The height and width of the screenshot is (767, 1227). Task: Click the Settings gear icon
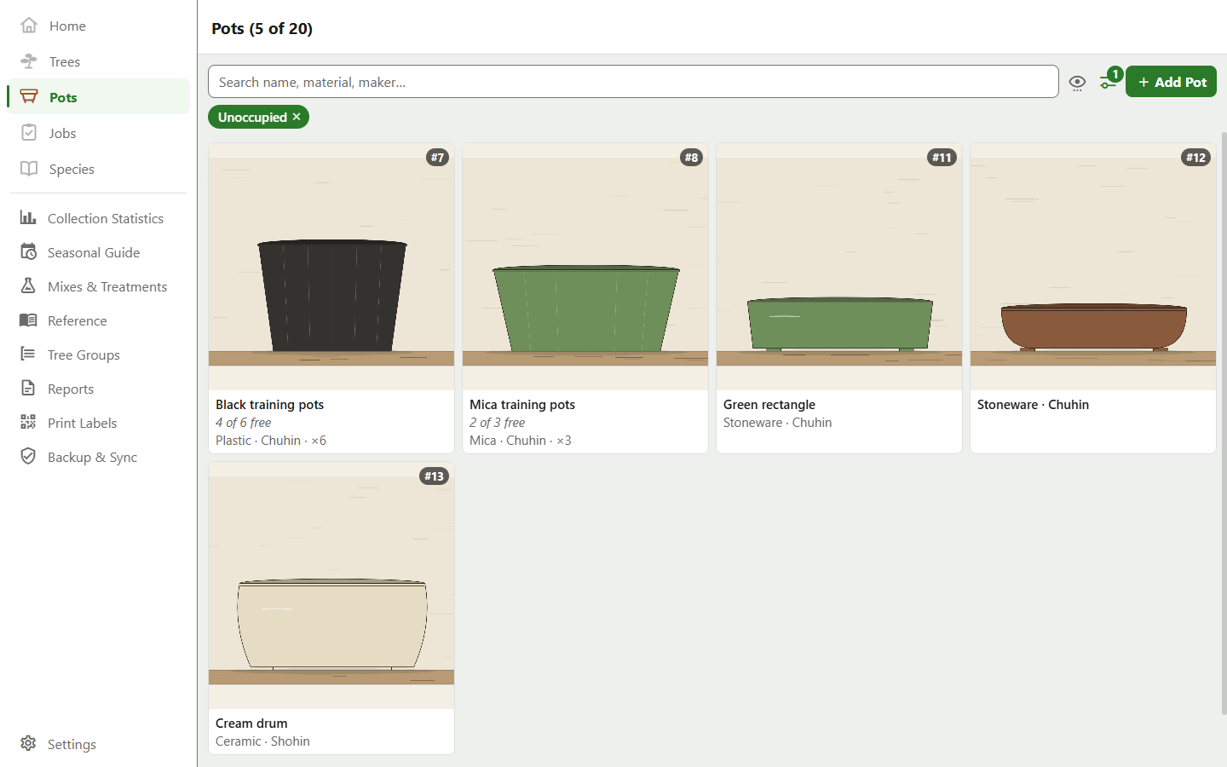click(x=28, y=744)
